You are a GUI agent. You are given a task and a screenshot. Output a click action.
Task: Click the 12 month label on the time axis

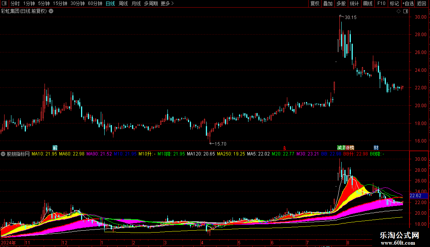click(x=65, y=242)
